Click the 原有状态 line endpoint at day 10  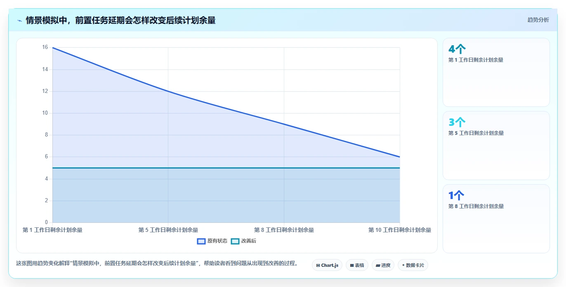400,157
